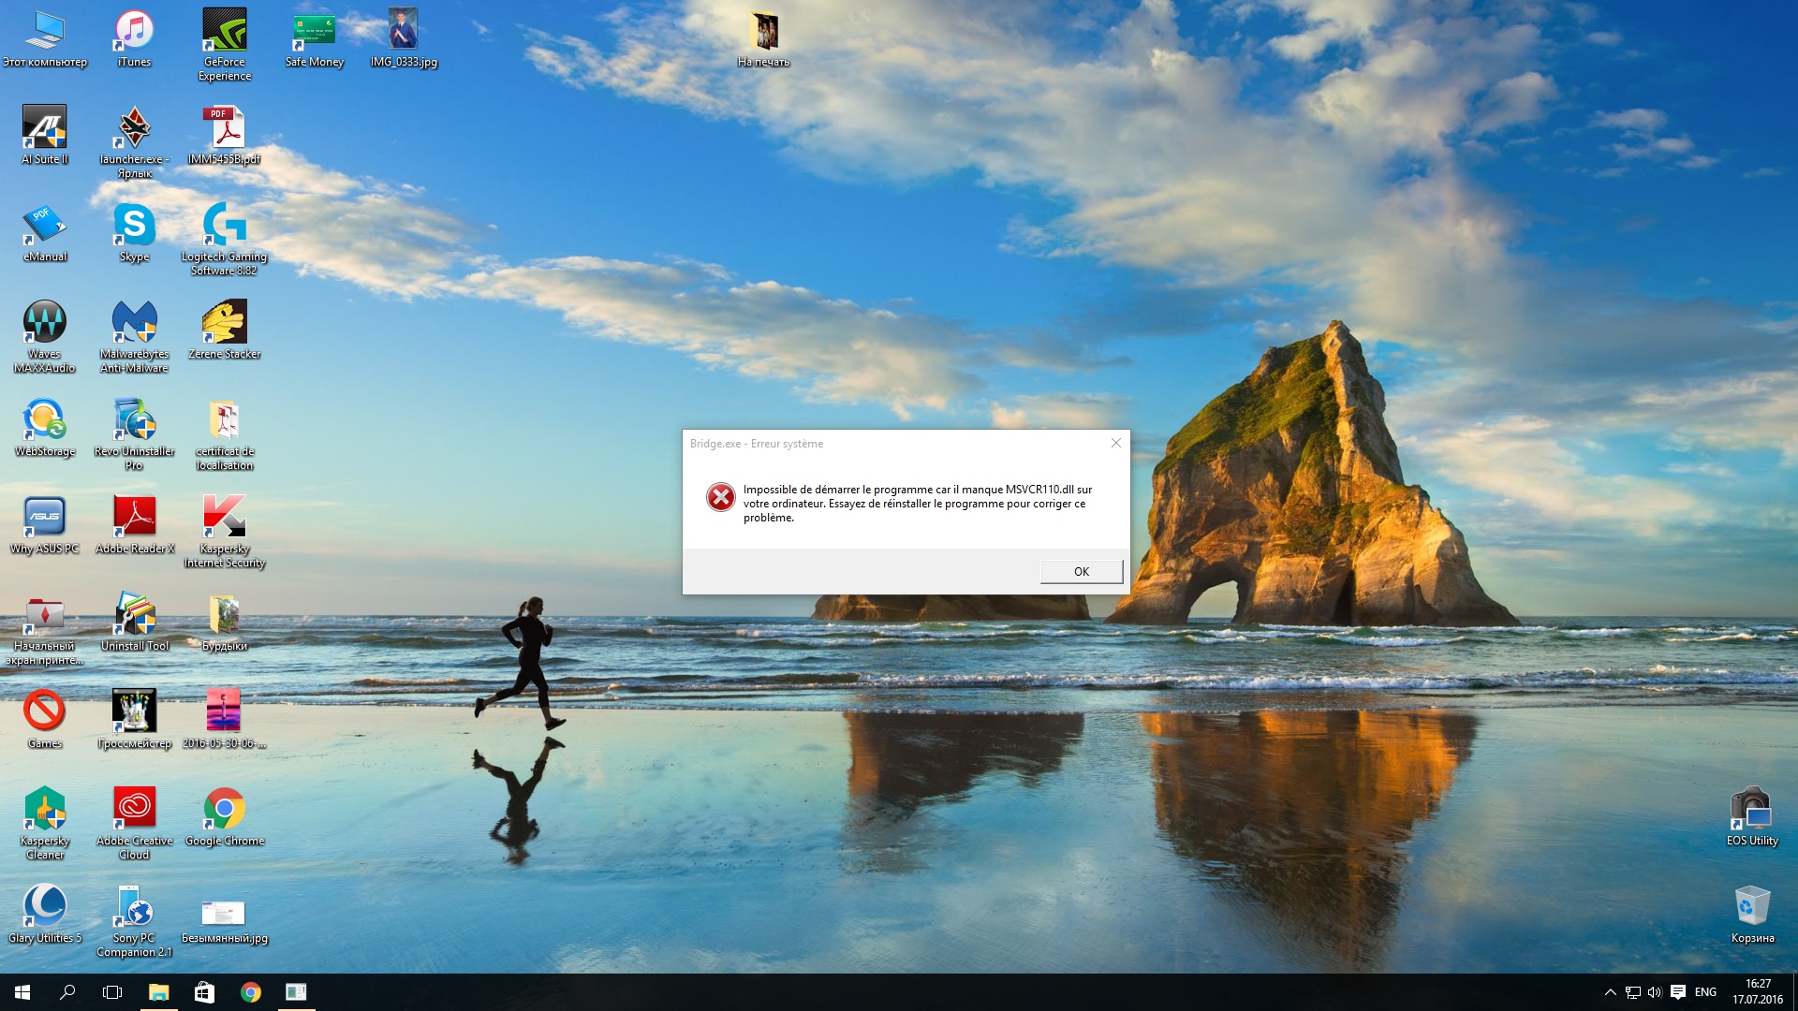Select the Waves MAXXAudio icon

45,337
